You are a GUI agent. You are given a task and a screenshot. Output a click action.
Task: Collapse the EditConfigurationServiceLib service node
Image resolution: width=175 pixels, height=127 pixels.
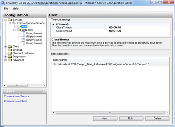pos(10,23)
